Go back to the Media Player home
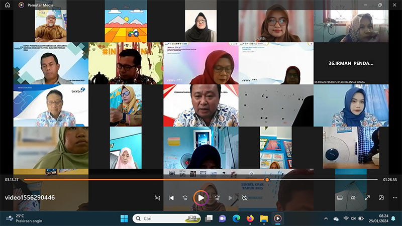This screenshot has height=226, width=402. tap(8, 5)
